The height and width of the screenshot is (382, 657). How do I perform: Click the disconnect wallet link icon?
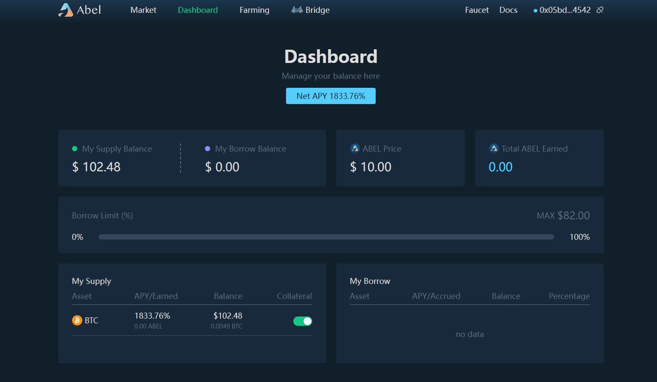click(600, 10)
